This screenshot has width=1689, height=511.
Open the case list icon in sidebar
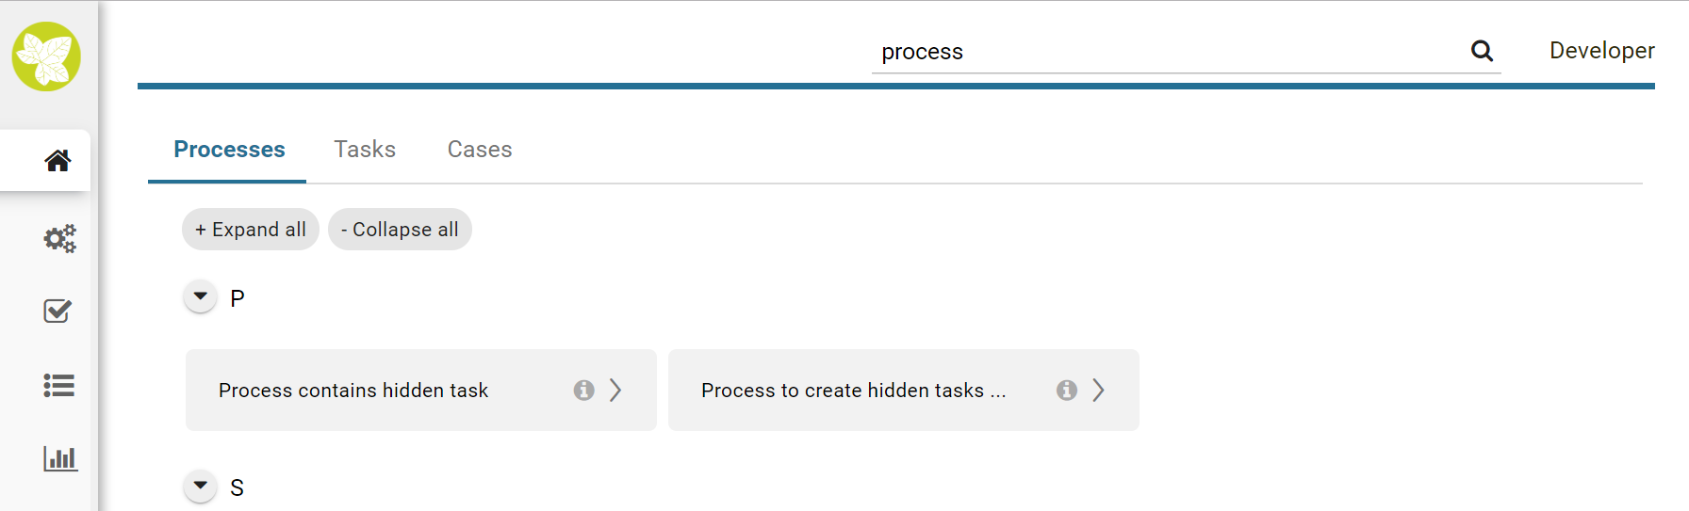pos(58,385)
